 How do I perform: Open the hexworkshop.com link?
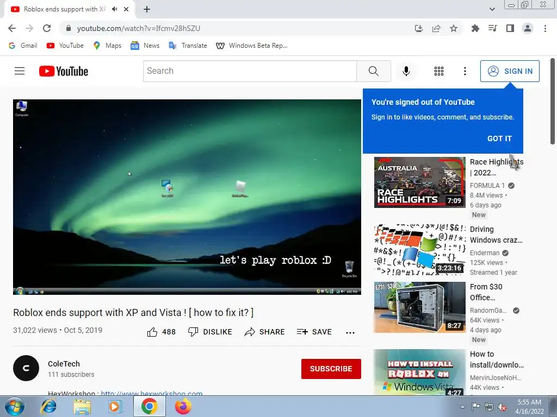[152, 393]
